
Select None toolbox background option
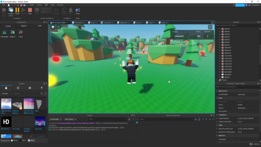pyautogui.click(x=31, y=140)
